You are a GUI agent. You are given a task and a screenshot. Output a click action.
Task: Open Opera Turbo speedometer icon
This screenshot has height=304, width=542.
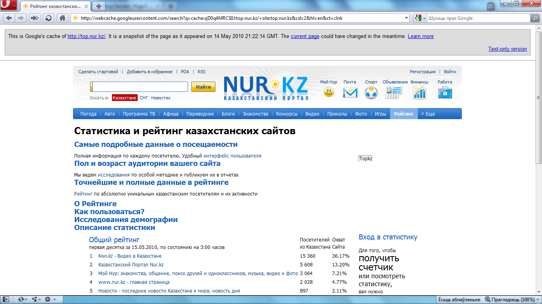coord(48,300)
